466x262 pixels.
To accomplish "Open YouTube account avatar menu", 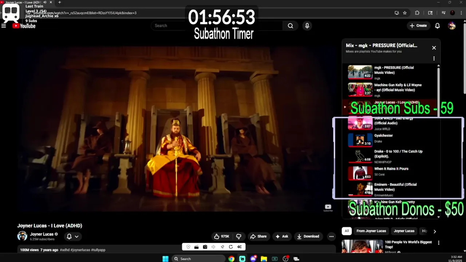I will click(452, 26).
